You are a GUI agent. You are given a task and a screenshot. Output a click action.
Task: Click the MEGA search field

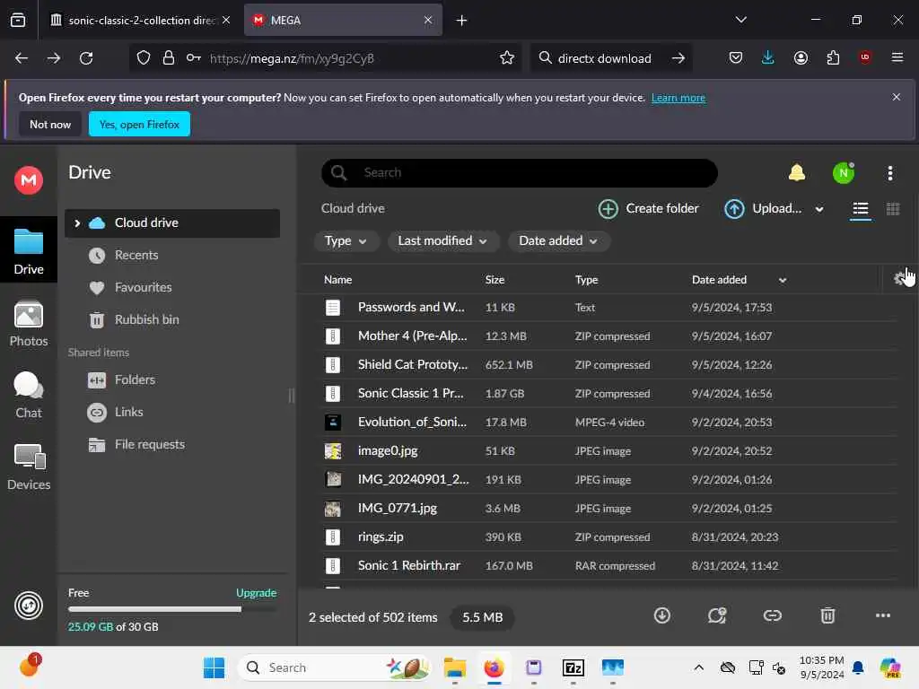520,173
